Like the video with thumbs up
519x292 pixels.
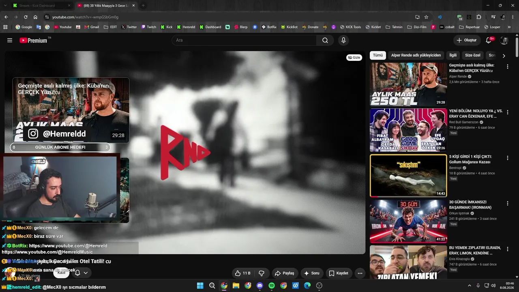point(242,273)
